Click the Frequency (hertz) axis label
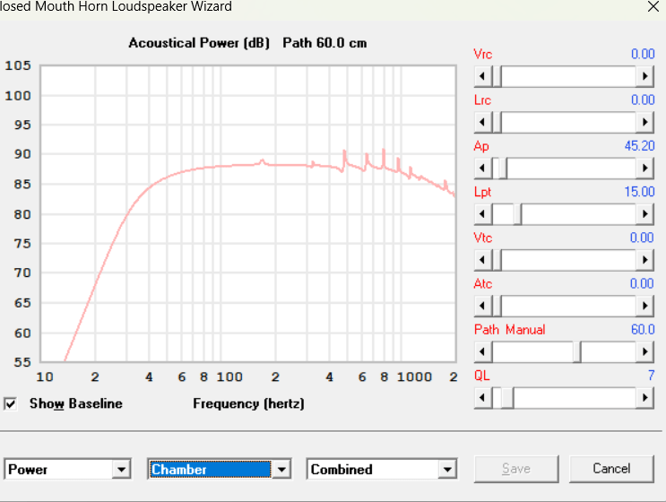666x502 pixels. [x=248, y=403]
